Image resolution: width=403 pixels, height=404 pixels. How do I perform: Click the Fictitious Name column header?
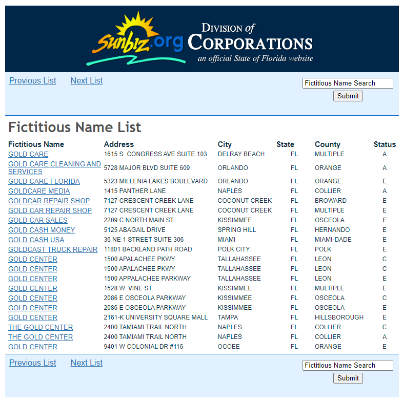tap(36, 144)
